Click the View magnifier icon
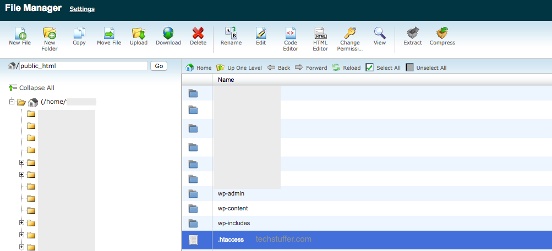Viewport: 552px width, 251px height. pos(380,33)
